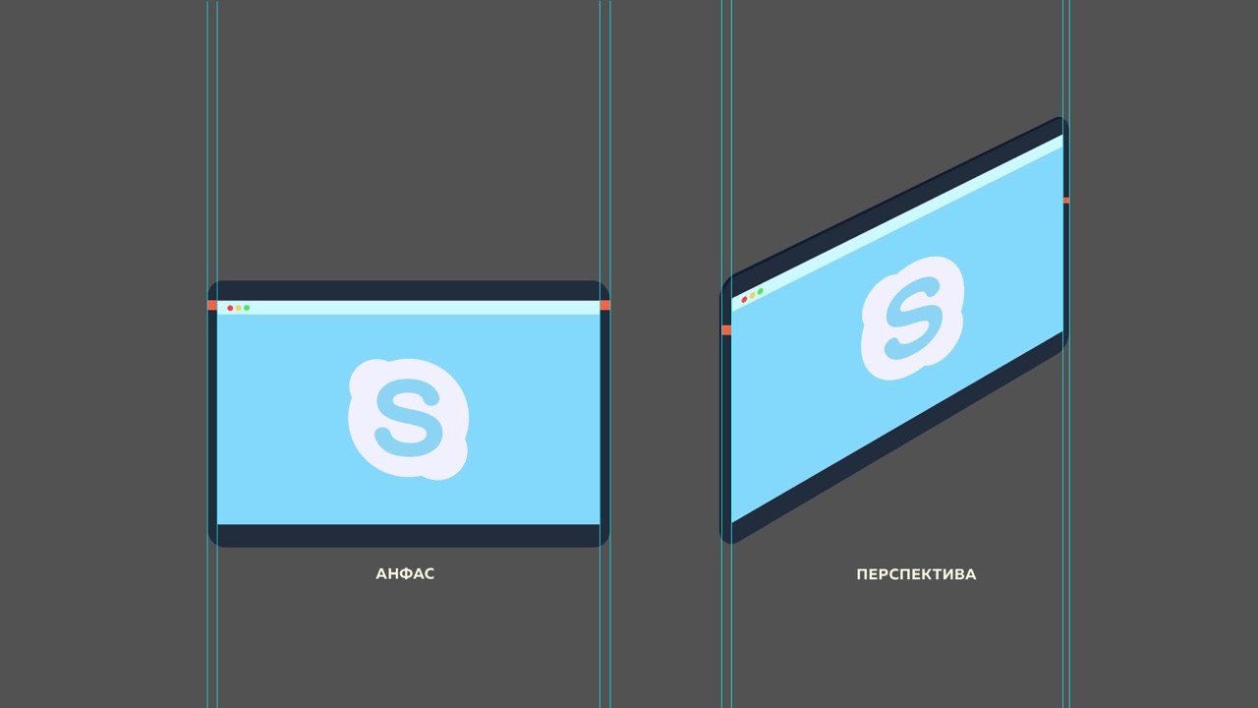The image size is (1258, 708).
Task: Click the yellow dot in the front-view window
Action: click(238, 308)
